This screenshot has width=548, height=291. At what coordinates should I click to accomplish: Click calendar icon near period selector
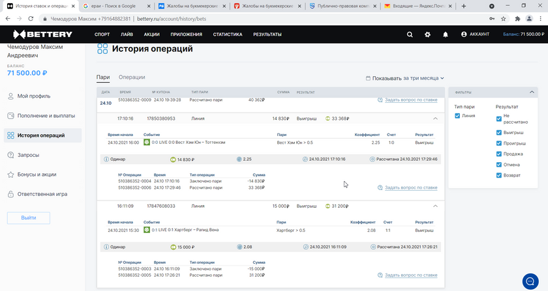(368, 78)
